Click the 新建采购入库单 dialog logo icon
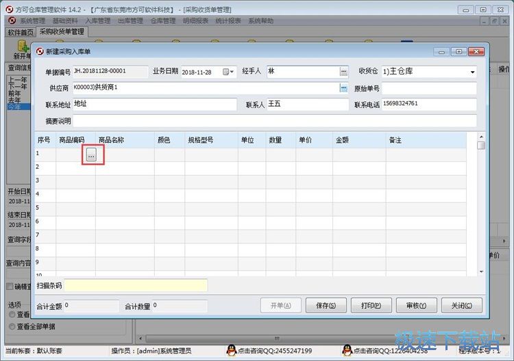This screenshot has height=361, width=514. [40, 51]
